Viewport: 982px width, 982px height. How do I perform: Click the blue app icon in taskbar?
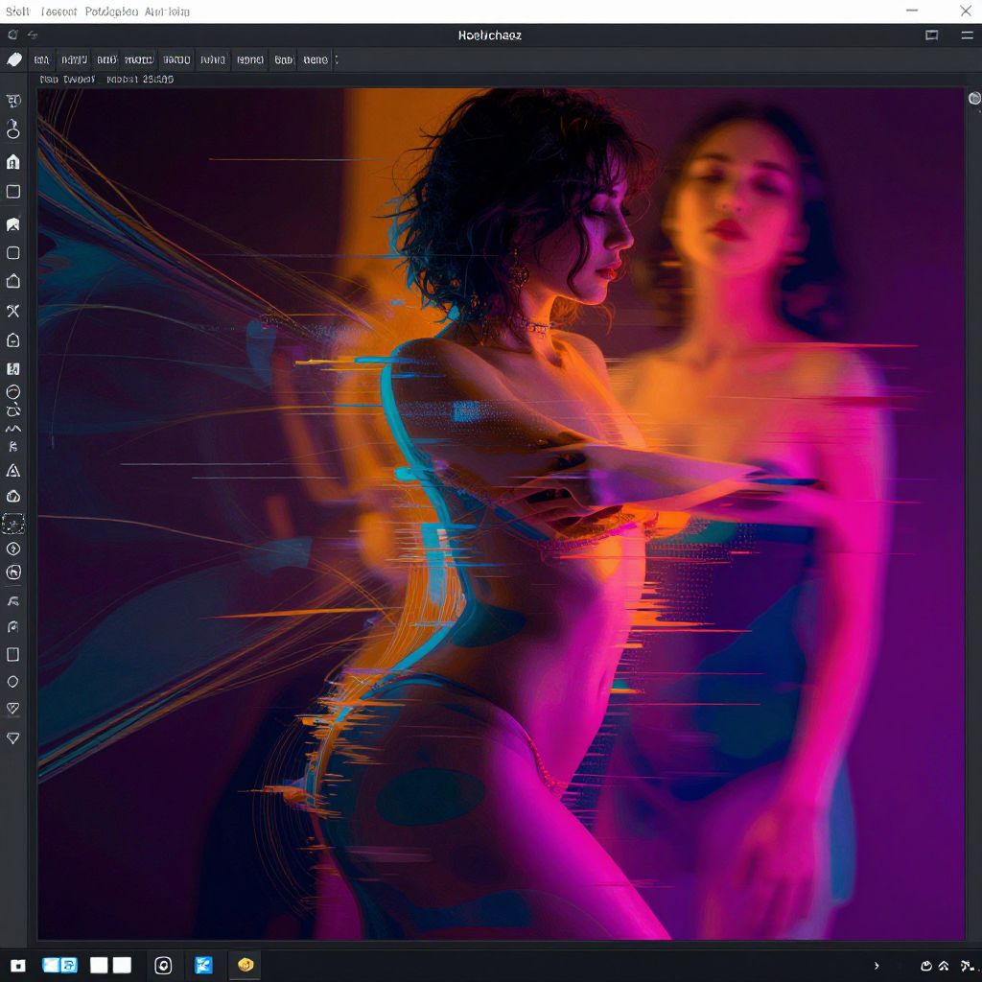pyautogui.click(x=203, y=966)
